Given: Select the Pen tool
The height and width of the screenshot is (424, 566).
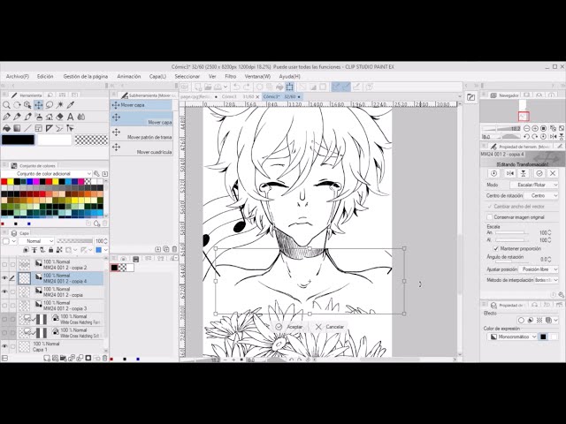Looking at the screenshot, I should coord(6,117).
